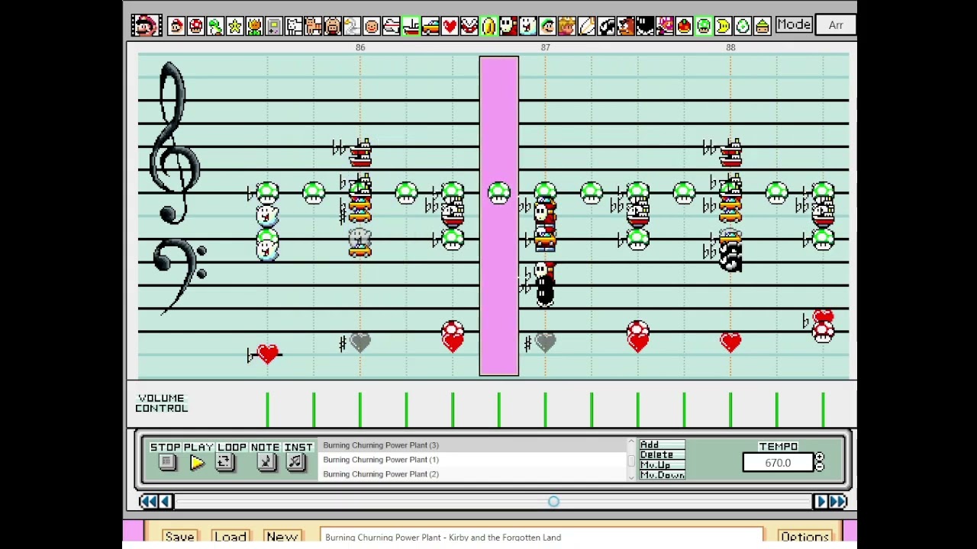Select Burning Churning Power Plant (3) entry
Viewport: 977px width, 549px height.
(472, 445)
